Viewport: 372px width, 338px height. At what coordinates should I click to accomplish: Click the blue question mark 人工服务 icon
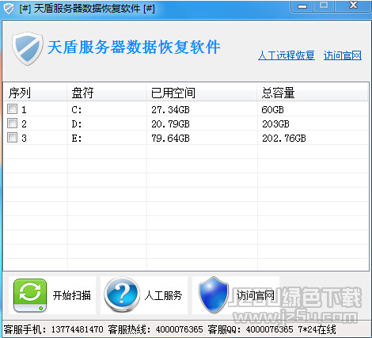click(122, 295)
